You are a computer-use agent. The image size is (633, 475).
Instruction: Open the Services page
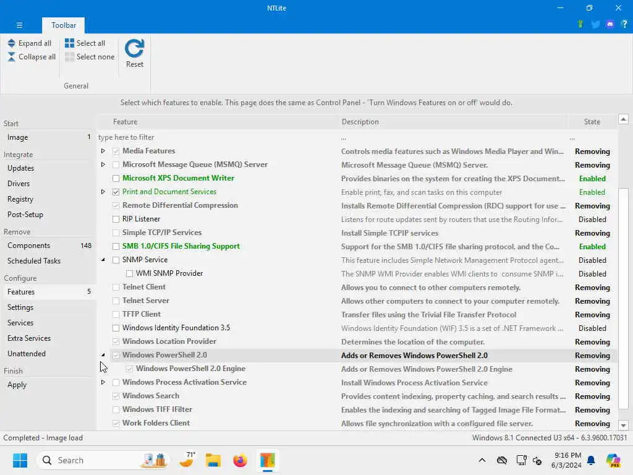point(48,323)
